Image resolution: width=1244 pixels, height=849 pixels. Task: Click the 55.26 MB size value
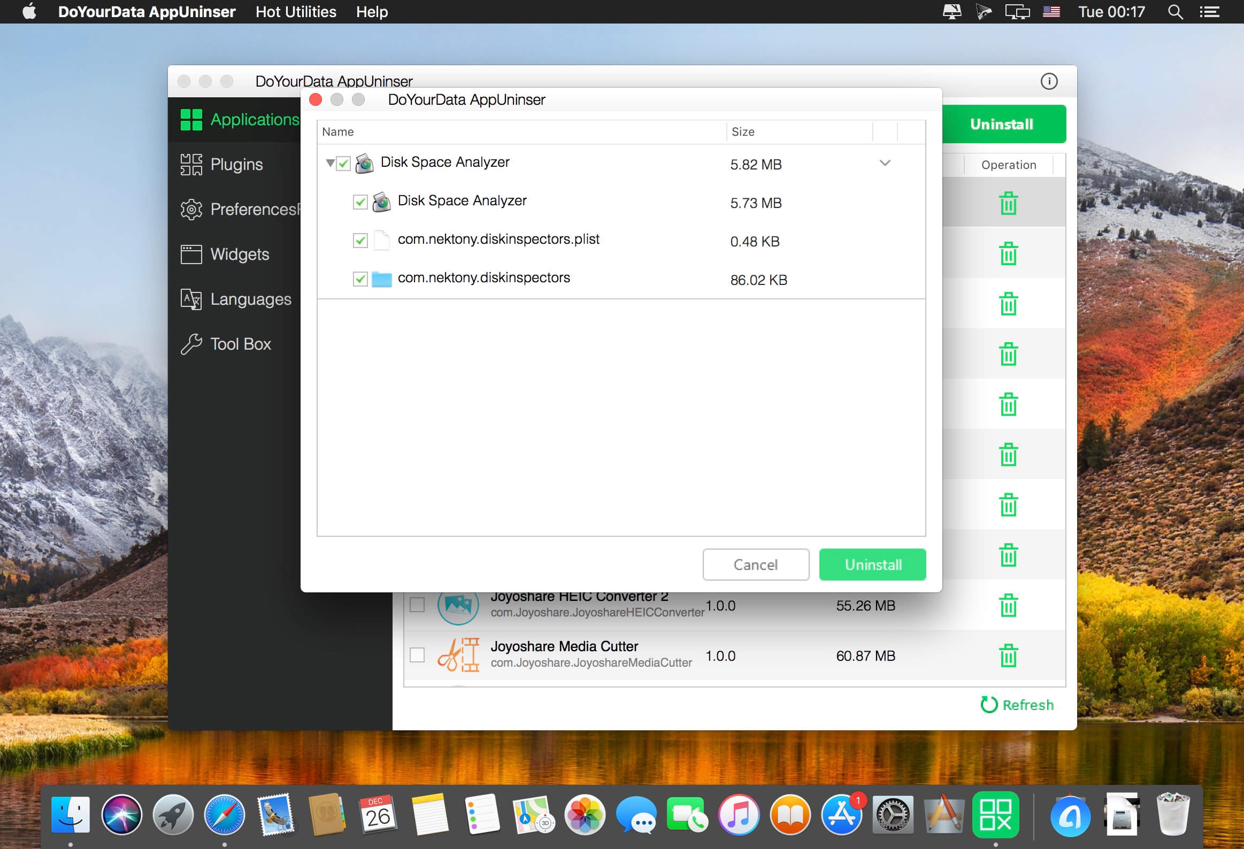tap(865, 606)
